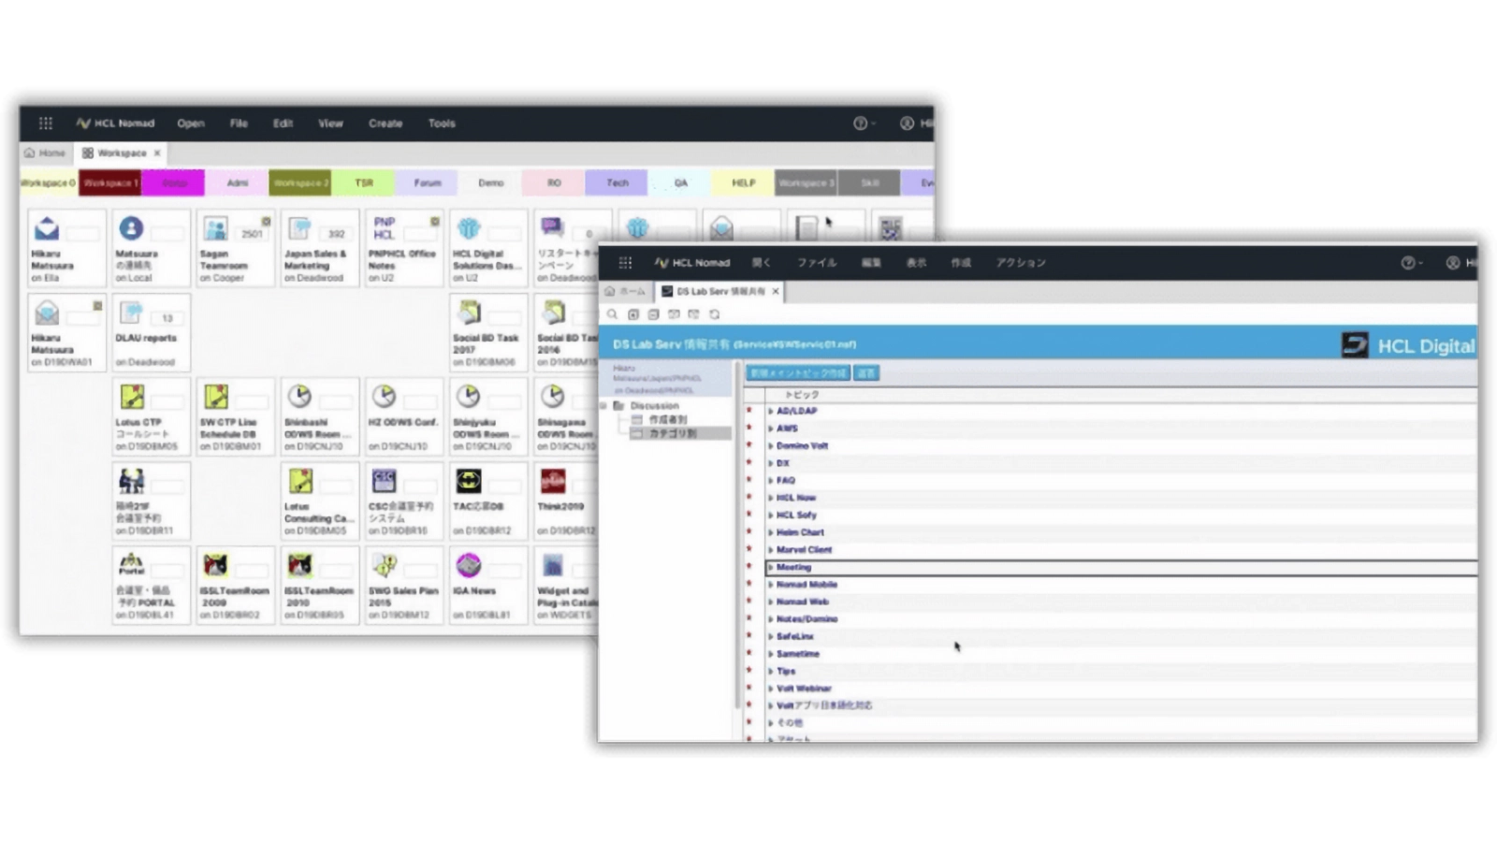Close the Workspace tab
This screenshot has height=842, width=1497.
(157, 152)
